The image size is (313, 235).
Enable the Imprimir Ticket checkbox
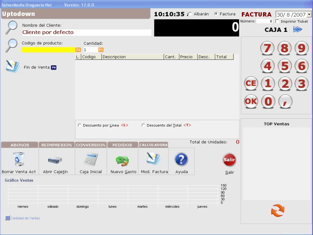point(277,21)
